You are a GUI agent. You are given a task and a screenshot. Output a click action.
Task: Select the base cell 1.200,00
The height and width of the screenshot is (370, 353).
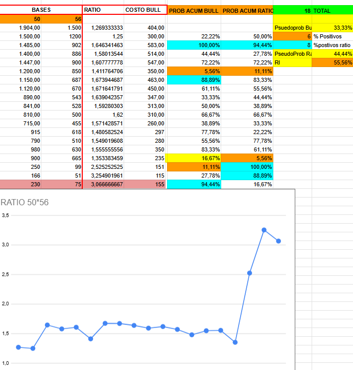20,71
